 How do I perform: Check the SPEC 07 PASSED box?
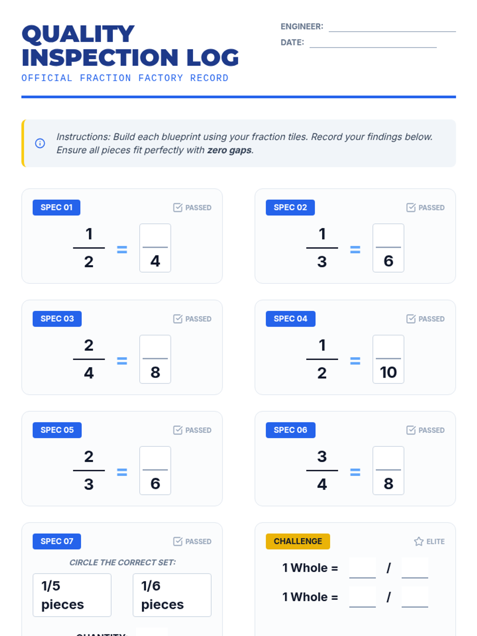coord(178,541)
